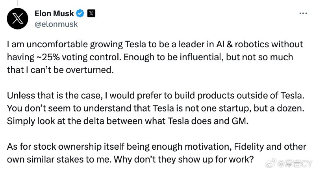Open the Elon Musk display name link
Image resolution: width=315 pixels, height=171 pixels.
point(54,13)
